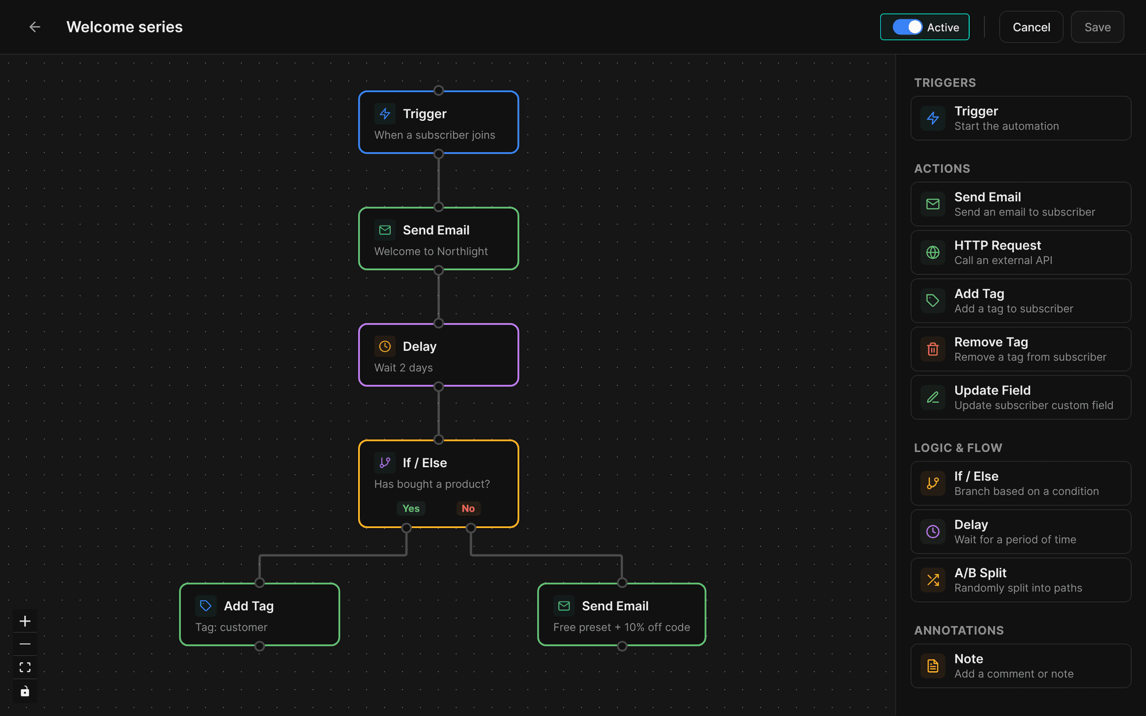
Task: Toggle the canvas lock icon
Action: pos(25,691)
